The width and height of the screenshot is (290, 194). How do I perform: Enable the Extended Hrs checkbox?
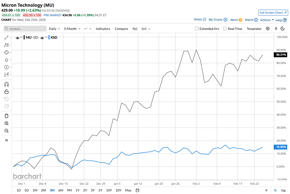197,29
